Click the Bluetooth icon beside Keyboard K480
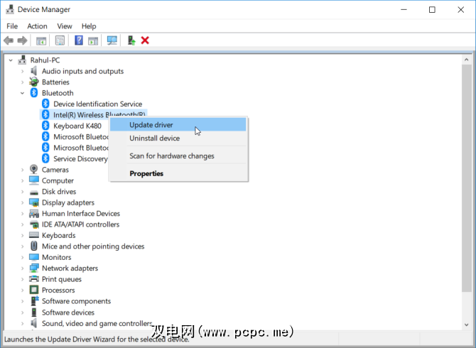This screenshot has height=348, width=476. (45, 126)
